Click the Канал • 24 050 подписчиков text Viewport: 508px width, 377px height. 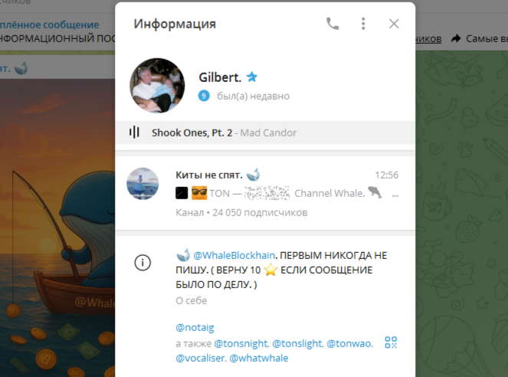pyautogui.click(x=241, y=212)
